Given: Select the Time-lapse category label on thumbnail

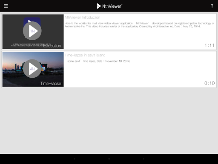Looking at the screenshot, I should (x=51, y=83).
